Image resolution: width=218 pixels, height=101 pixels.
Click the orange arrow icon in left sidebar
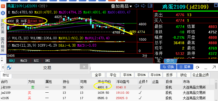tap(3, 6)
